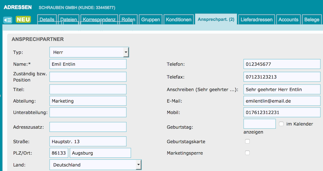Switch to the Konditionen tab
323x171 pixels.
coord(179,20)
